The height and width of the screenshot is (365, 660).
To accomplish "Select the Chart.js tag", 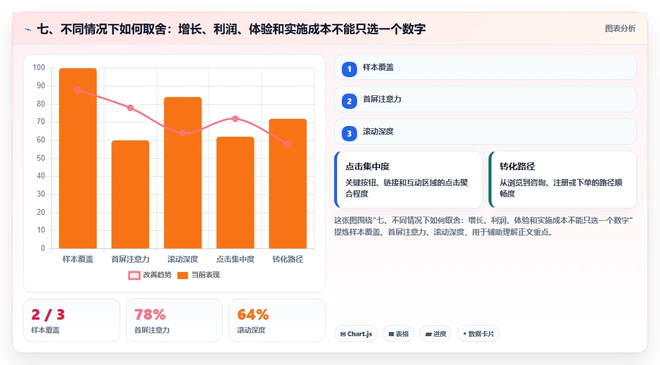I will coord(356,334).
